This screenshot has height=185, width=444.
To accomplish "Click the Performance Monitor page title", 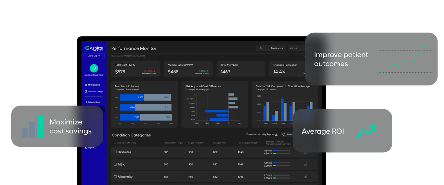I will tap(134, 48).
